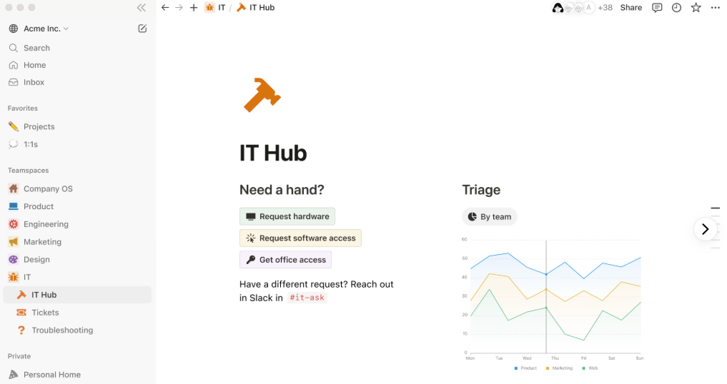This screenshot has height=384, width=727.
Task: Open the comments icon in top bar
Action: pos(657,8)
